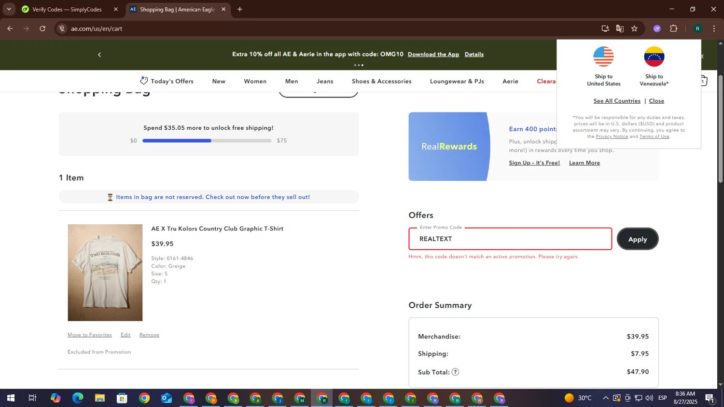Open the Aerie menu
This screenshot has height=407, width=724.
[x=510, y=81]
